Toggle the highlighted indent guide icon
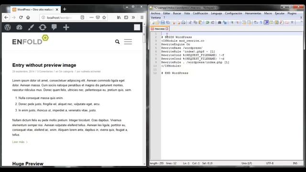Screen dimensions: 306x172 point(266,22)
